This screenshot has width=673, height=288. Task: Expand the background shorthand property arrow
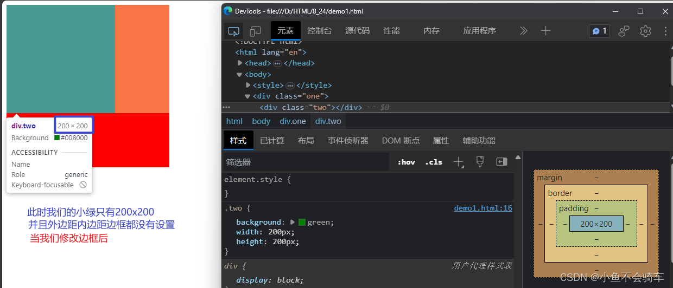[x=293, y=222]
